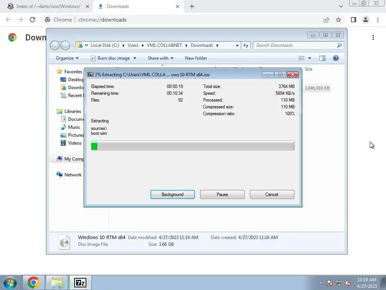The height and width of the screenshot is (290, 386).
Task: Expand the Burn disc image dropdown arrow
Action: [x=135, y=58]
